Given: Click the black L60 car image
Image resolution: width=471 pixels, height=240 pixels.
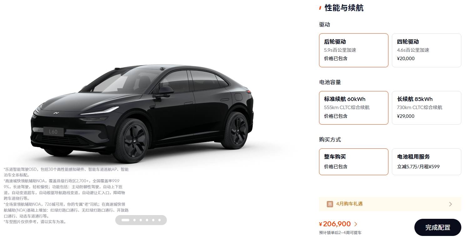Looking at the screenshot, I should click(x=142, y=114).
